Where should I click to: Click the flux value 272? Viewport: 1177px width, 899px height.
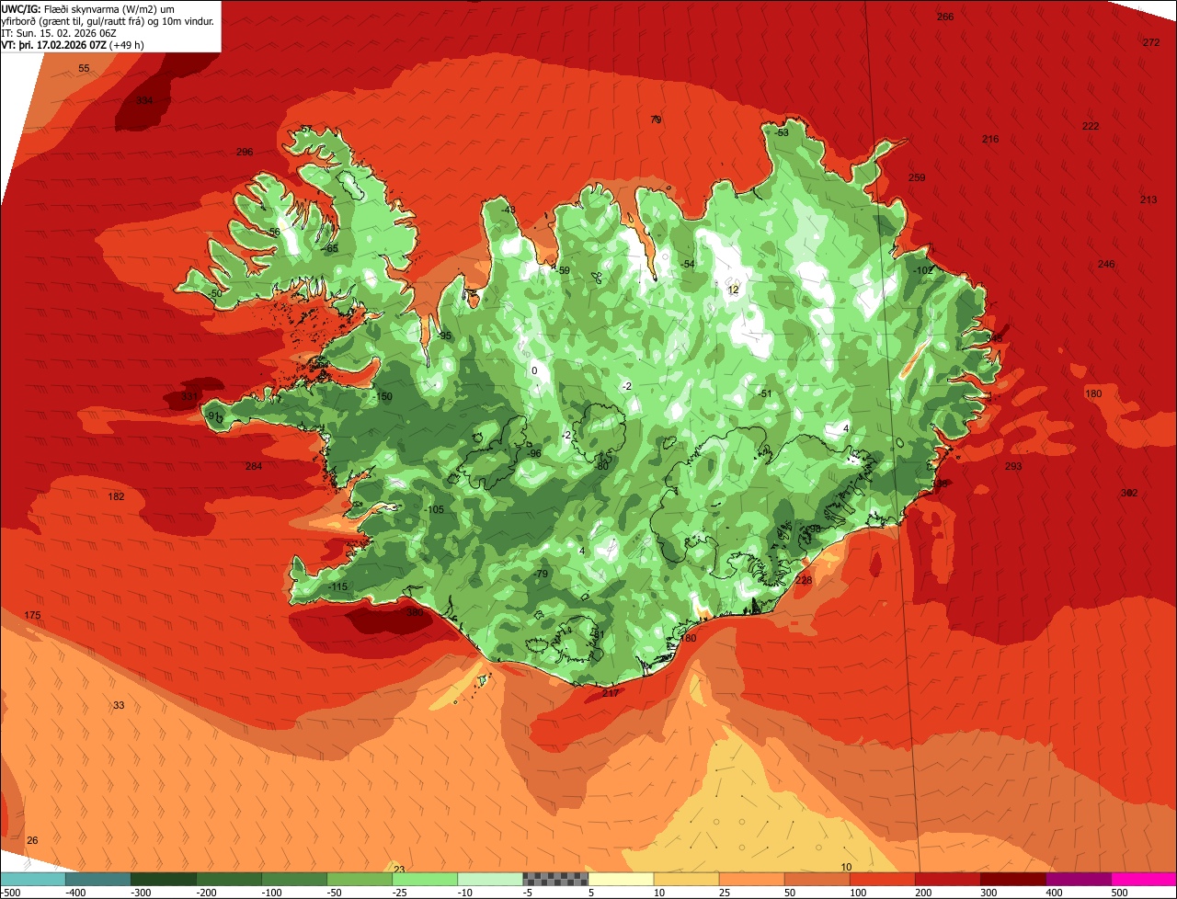click(x=1151, y=42)
